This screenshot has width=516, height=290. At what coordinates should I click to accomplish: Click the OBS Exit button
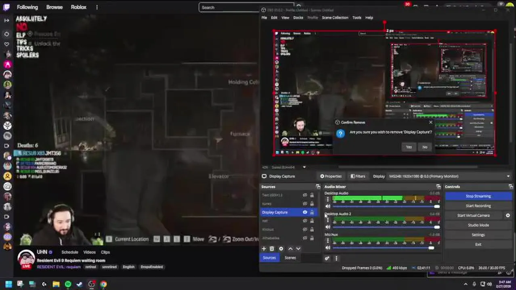(x=478, y=244)
